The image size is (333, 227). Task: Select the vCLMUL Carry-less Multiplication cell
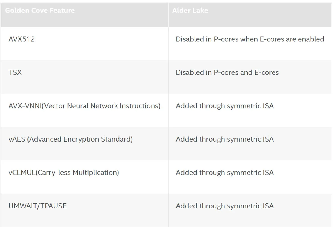click(x=84, y=177)
